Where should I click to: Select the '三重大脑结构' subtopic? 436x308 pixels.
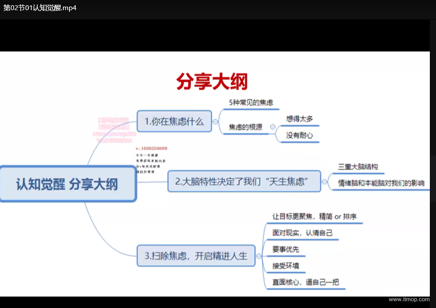point(357,167)
